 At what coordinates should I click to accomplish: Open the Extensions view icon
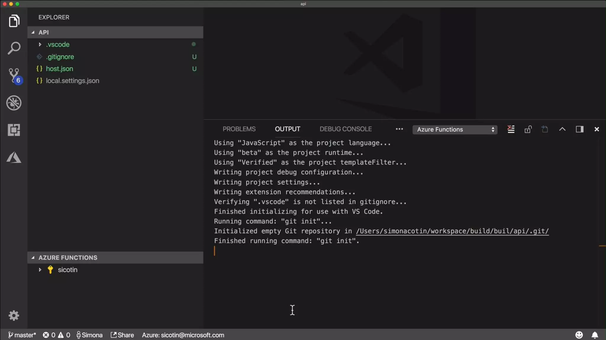pyautogui.click(x=14, y=130)
